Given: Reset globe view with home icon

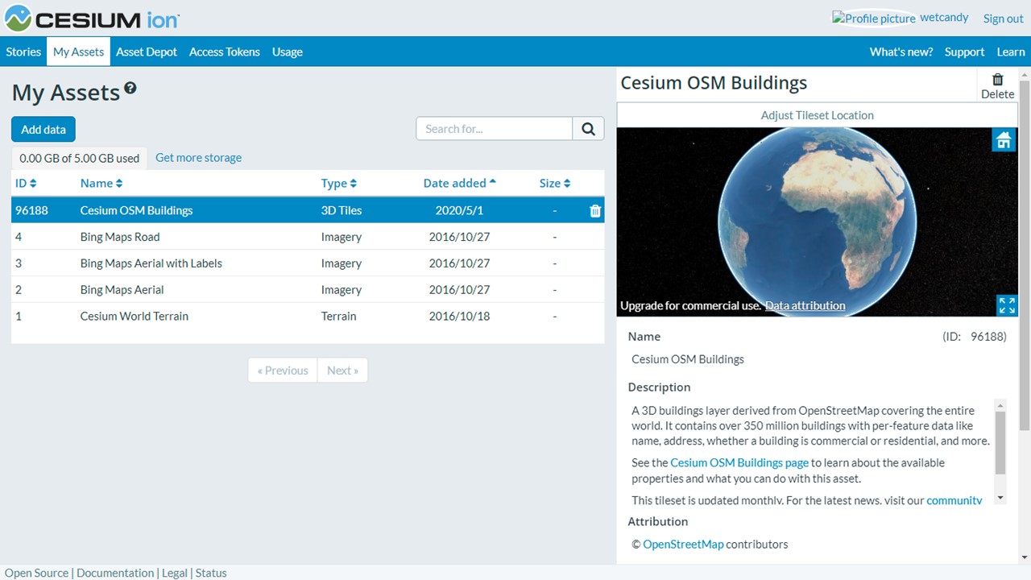Looking at the screenshot, I should pyautogui.click(x=1004, y=140).
